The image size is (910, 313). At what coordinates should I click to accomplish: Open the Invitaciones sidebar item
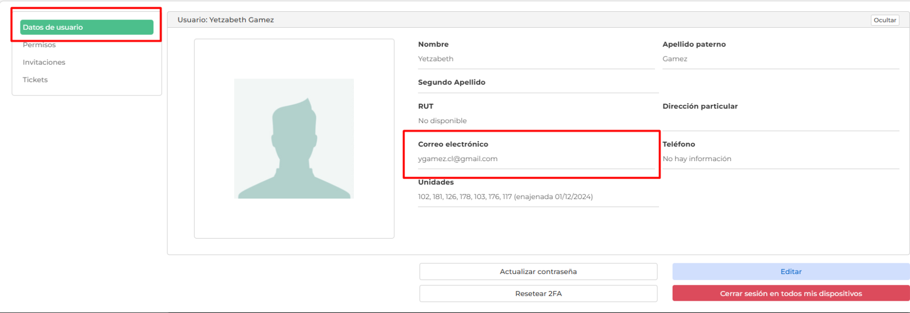(44, 62)
